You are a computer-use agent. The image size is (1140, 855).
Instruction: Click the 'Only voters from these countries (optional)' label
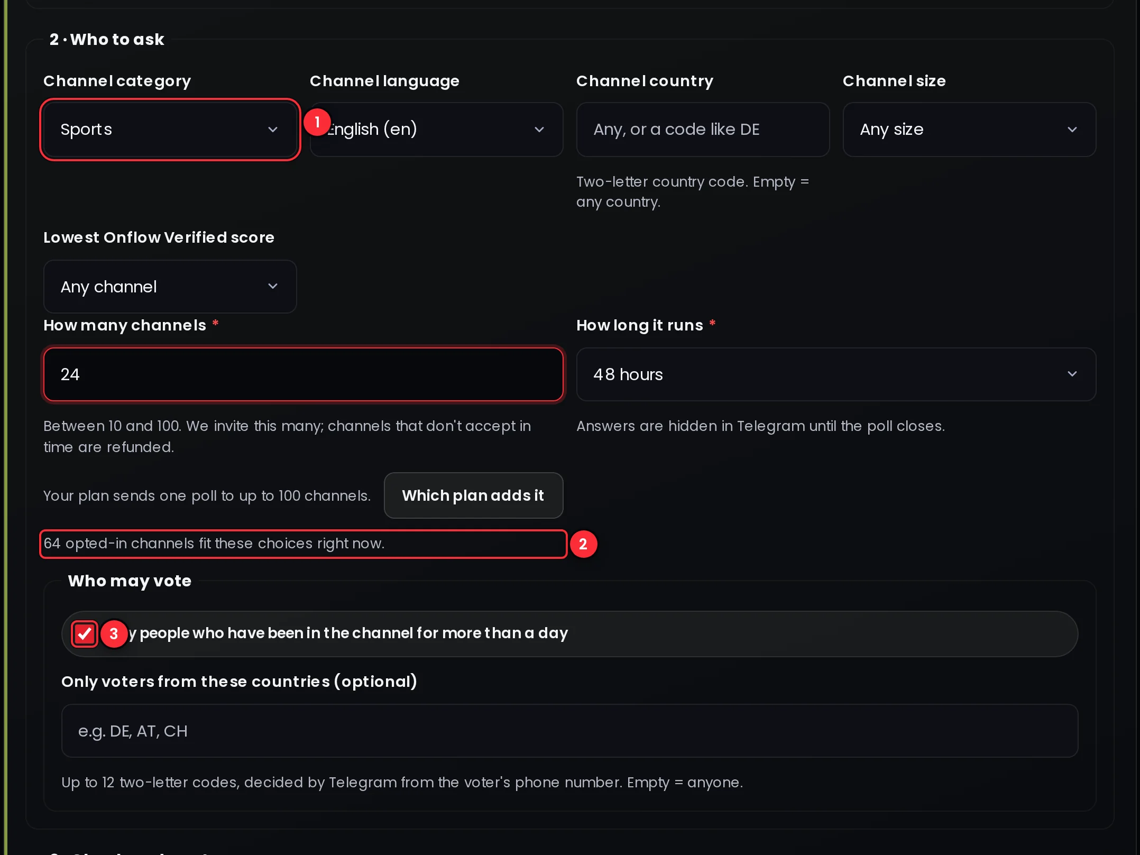click(x=239, y=682)
